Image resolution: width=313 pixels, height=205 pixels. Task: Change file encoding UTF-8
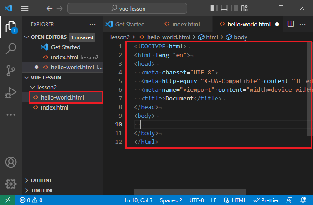coord(197,200)
